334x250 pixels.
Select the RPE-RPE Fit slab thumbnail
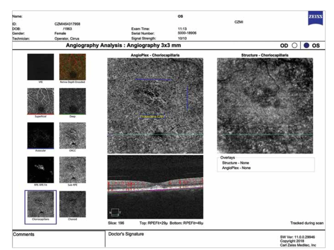40,170
